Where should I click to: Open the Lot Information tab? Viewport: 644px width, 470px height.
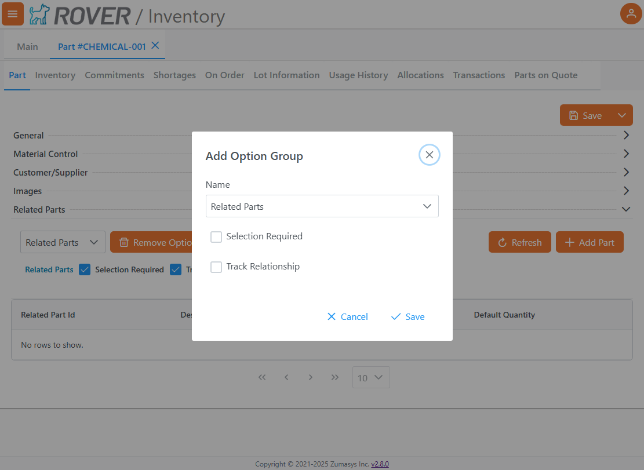pos(286,75)
